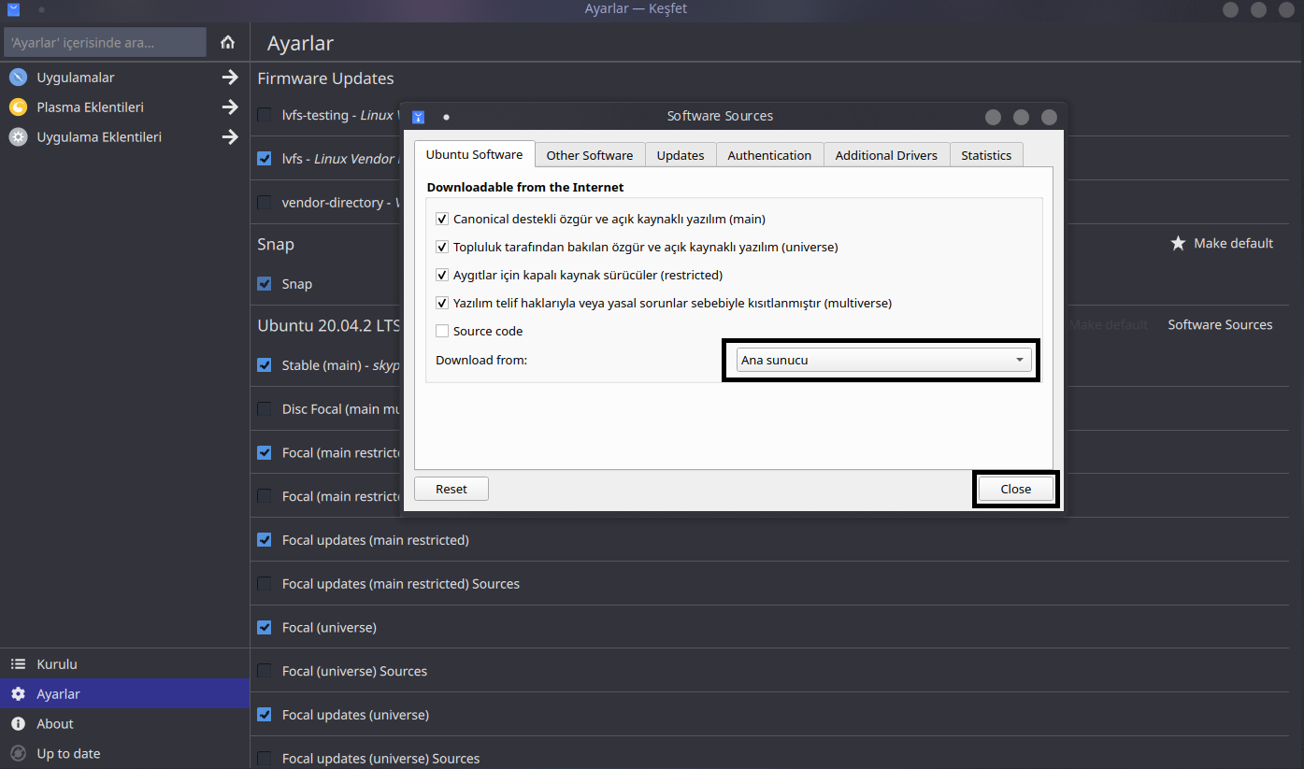Open Plasma Eklentileri in the sidebar
The width and height of the screenshot is (1304, 769).
pos(125,107)
